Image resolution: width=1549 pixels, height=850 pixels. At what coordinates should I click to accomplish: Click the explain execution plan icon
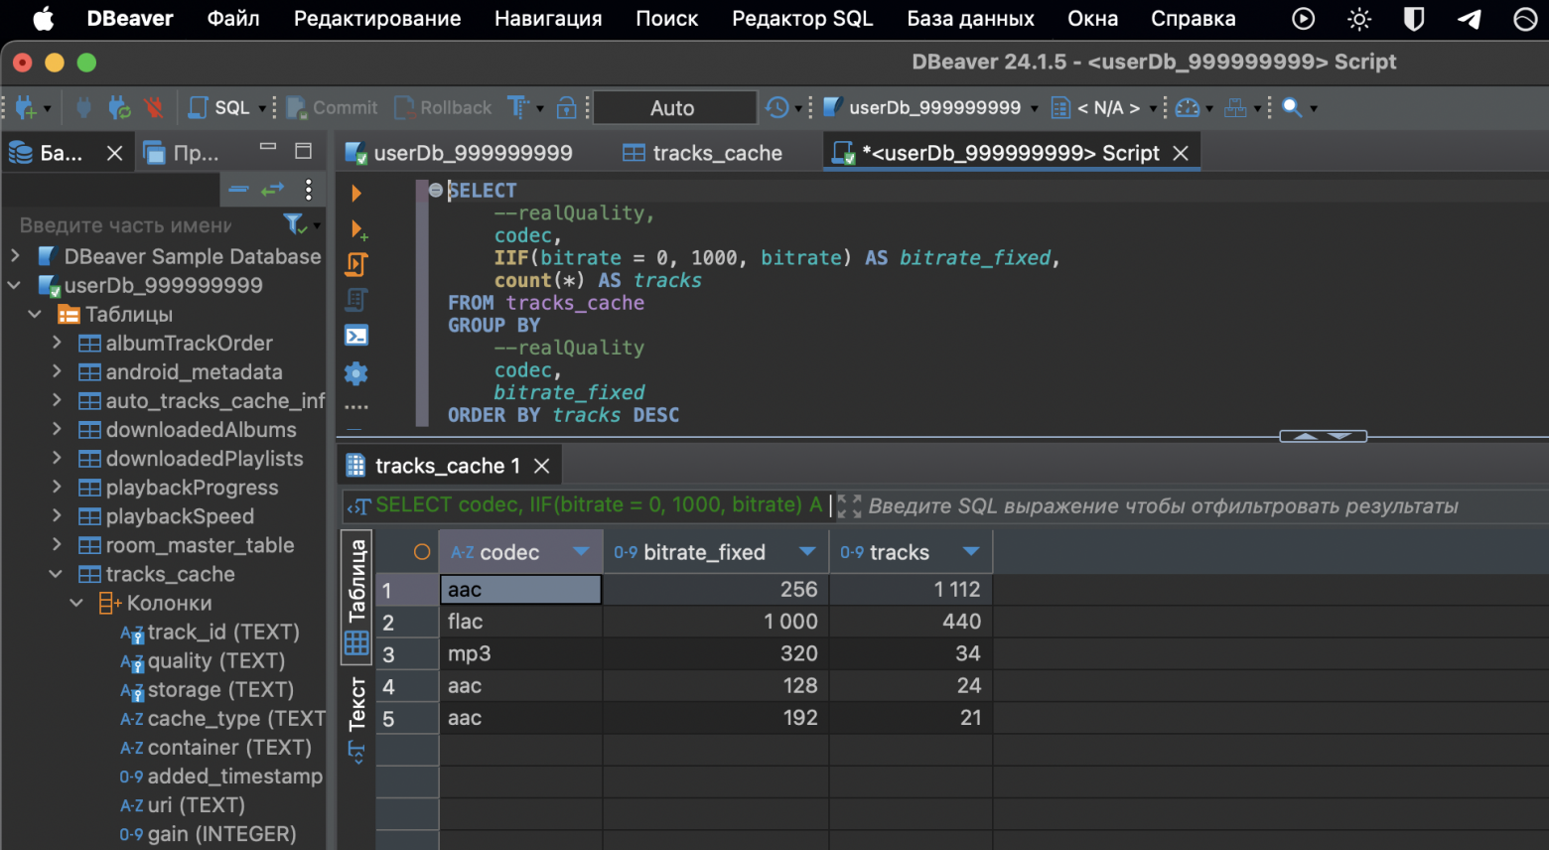click(x=356, y=300)
